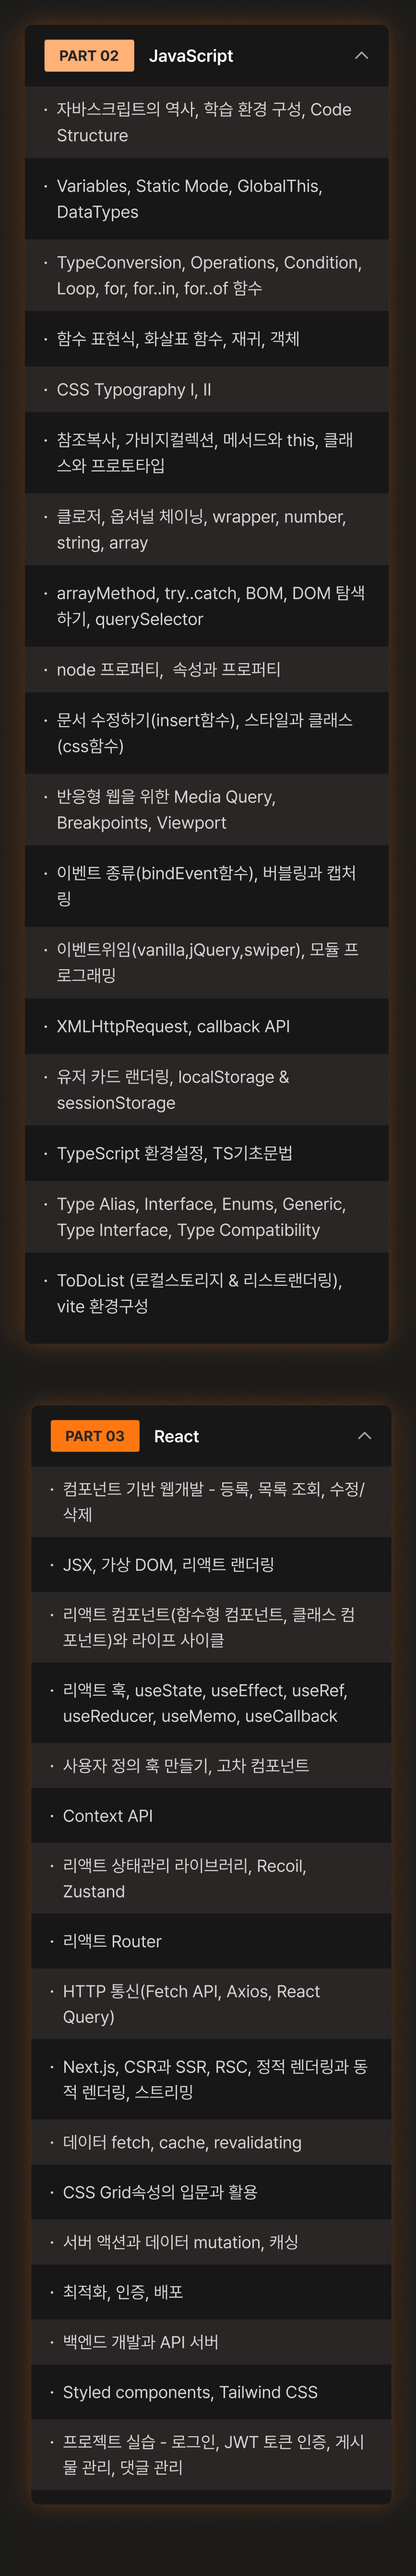Collapse the PART 02 JavaScript section chevron
This screenshot has height=2576, width=416.
coord(361,56)
